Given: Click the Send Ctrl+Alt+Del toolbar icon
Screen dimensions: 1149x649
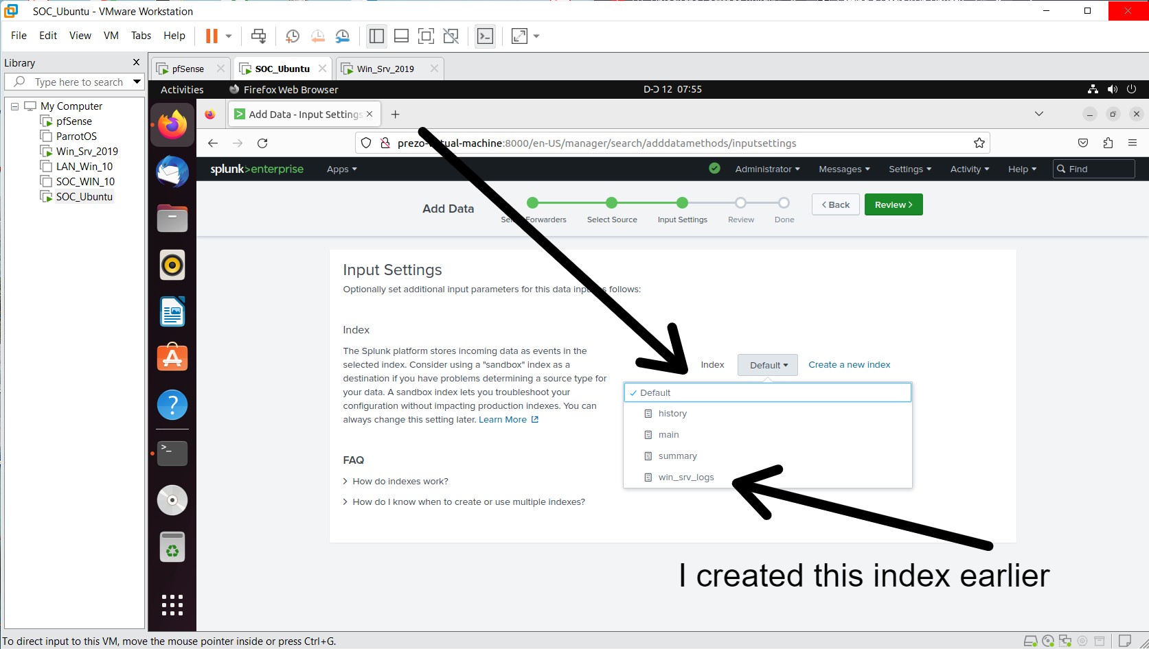Looking at the screenshot, I should 258,36.
